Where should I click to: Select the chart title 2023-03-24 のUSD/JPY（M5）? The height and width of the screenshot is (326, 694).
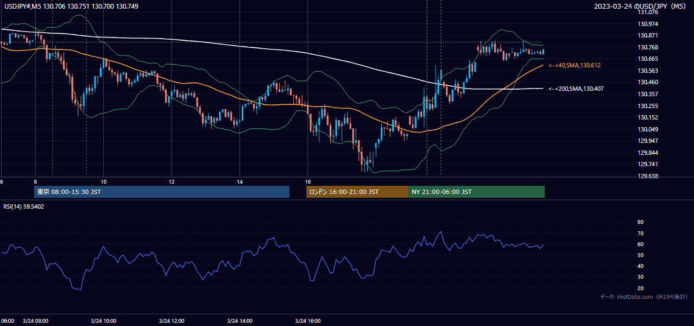click(641, 7)
